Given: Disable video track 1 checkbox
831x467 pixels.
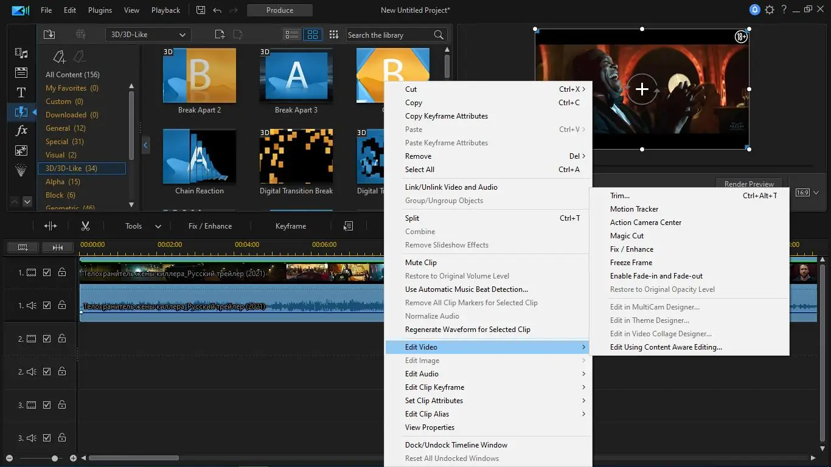Looking at the screenshot, I should [47, 272].
